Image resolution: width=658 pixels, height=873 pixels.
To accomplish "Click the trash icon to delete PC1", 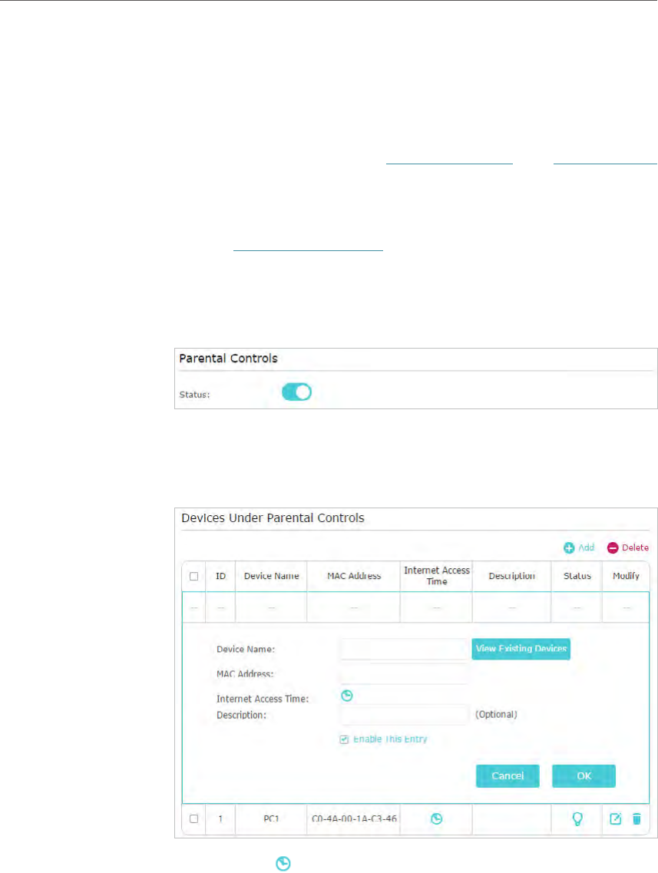I will (x=637, y=819).
